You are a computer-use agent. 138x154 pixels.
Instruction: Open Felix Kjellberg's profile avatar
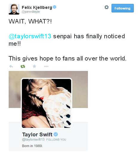14,9
